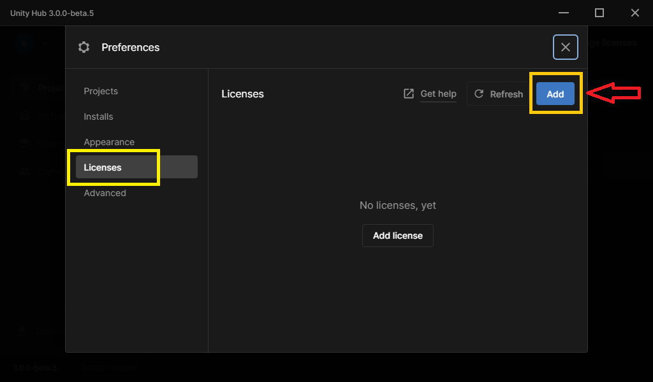The width and height of the screenshot is (653, 382).
Task: Go to Advanced preferences
Action: click(105, 193)
